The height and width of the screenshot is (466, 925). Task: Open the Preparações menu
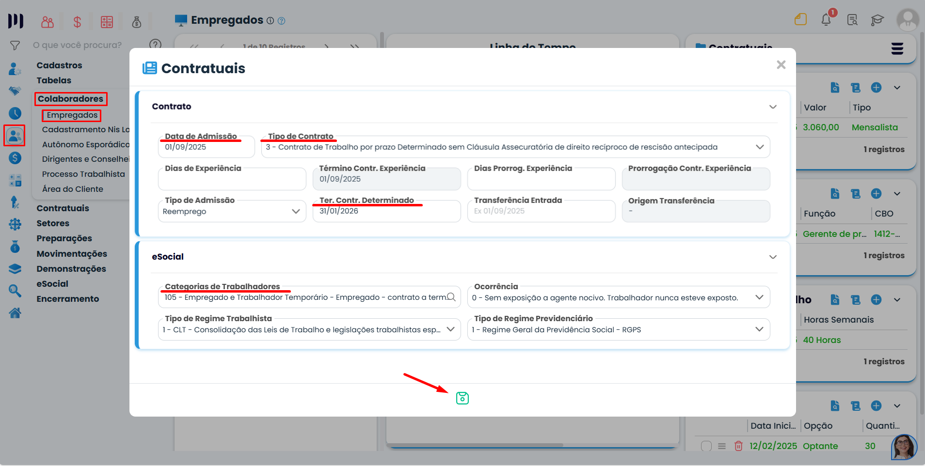[64, 238]
